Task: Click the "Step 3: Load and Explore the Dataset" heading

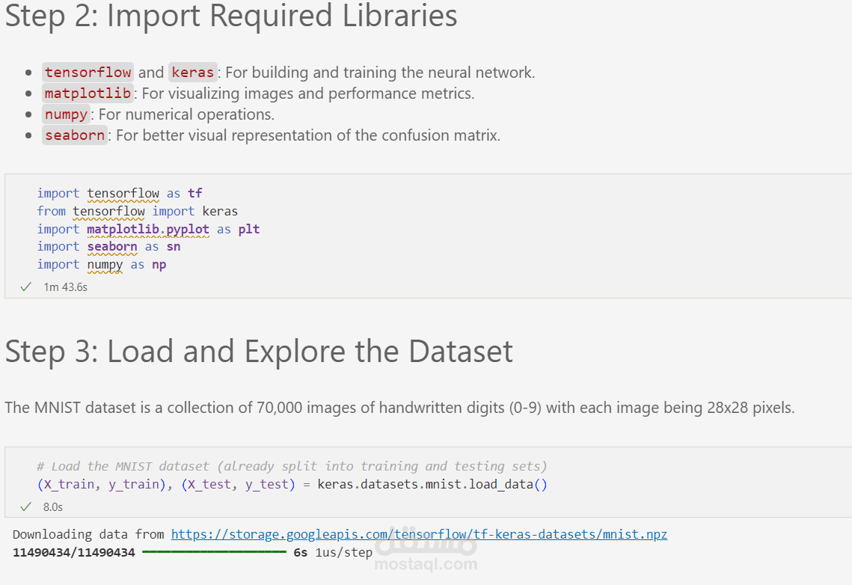Action: [x=259, y=352]
